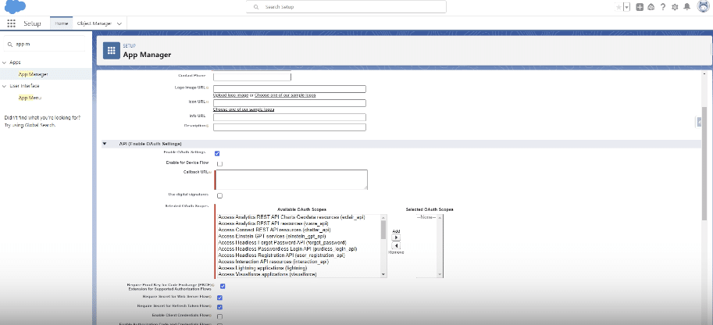Screen dimensions: 713x325
Task: Switch to the Home tab
Action: click(62, 23)
